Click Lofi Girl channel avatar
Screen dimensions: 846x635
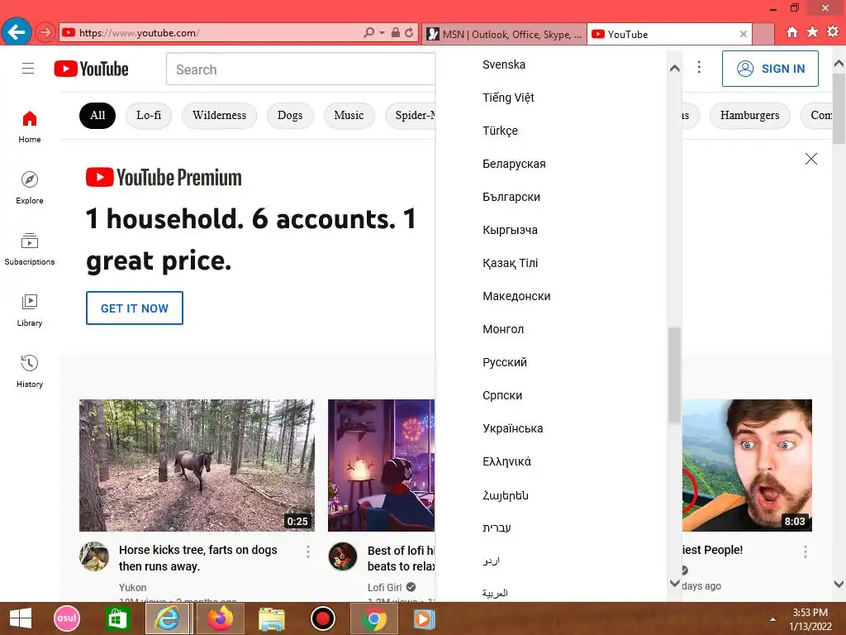pyautogui.click(x=343, y=556)
